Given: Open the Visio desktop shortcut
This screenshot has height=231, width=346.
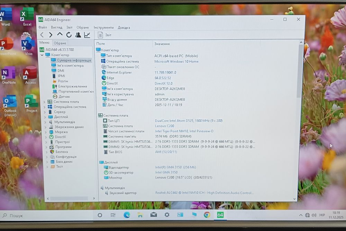Looking at the screenshot, I should coord(28,47).
